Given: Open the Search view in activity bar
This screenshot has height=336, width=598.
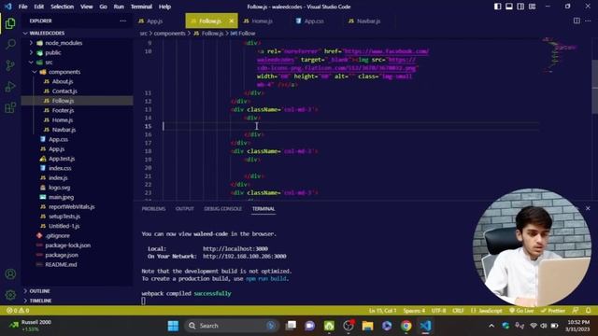Looking at the screenshot, I should click(x=10, y=44).
